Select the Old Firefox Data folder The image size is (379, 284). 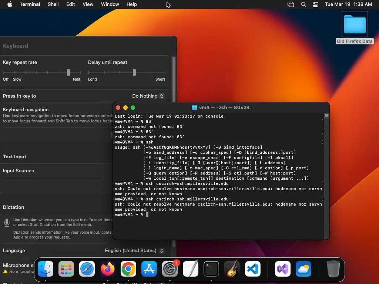point(355,27)
